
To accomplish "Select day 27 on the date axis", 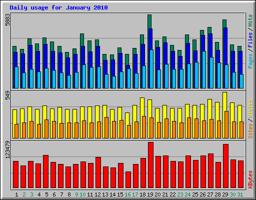I will pyautogui.click(x=210, y=194).
